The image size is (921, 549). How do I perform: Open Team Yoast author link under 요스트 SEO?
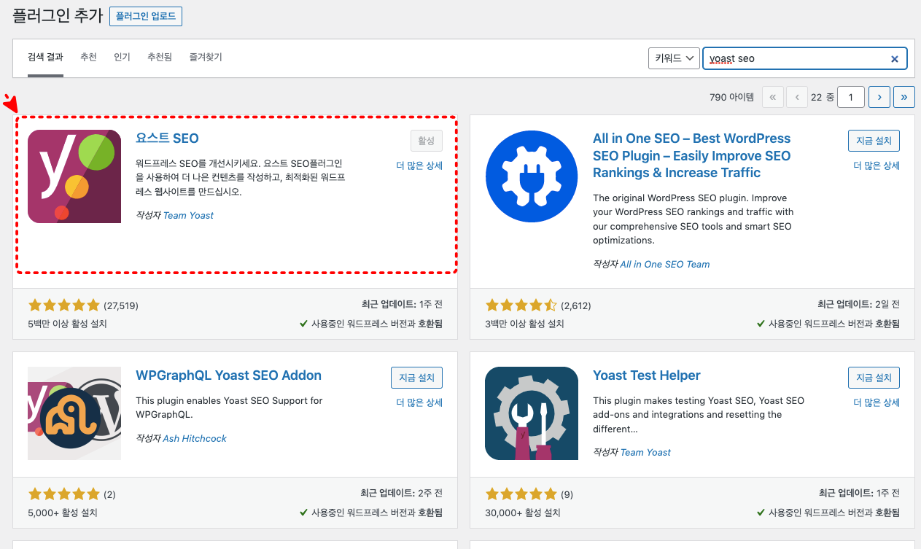pos(188,215)
